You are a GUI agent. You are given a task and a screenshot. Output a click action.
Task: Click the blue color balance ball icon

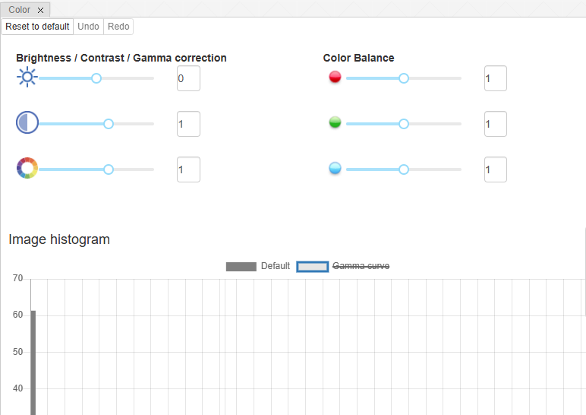tap(335, 168)
